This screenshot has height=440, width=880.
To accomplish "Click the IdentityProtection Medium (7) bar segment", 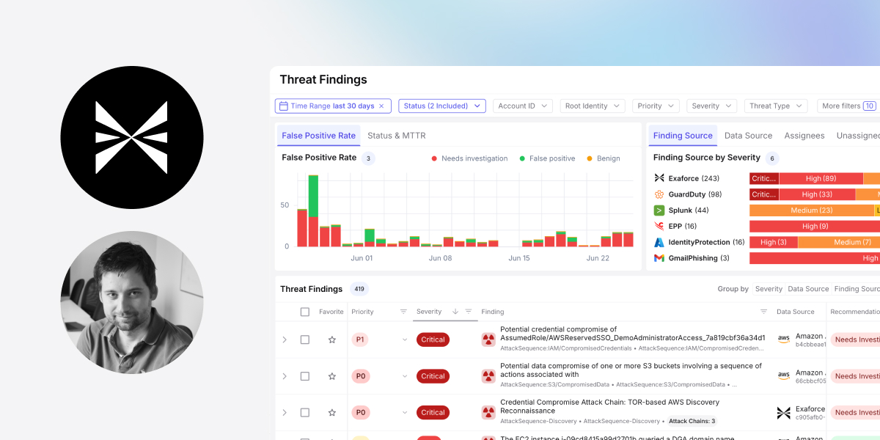I will coord(839,242).
